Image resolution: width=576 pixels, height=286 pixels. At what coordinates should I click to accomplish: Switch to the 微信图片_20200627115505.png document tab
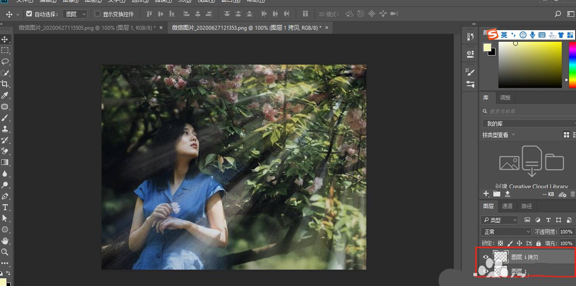pos(87,28)
